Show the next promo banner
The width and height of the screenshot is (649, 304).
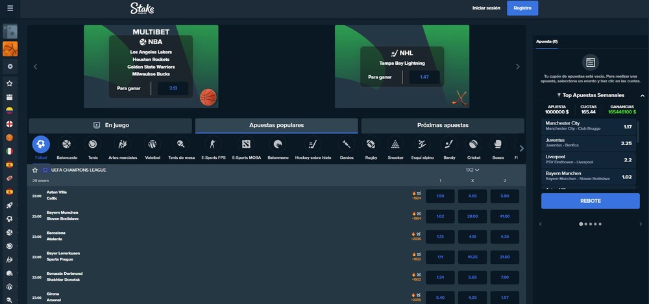click(517, 67)
